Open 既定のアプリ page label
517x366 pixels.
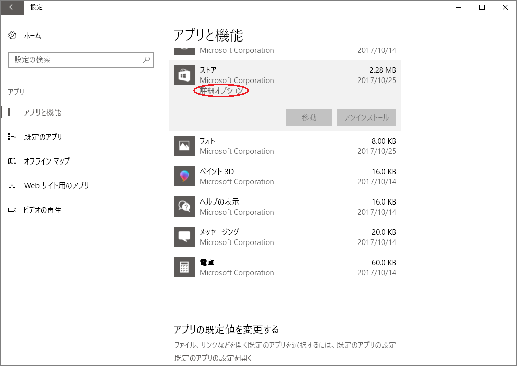coord(43,137)
